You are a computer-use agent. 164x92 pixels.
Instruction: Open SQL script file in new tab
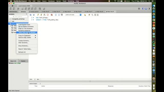[14, 9]
